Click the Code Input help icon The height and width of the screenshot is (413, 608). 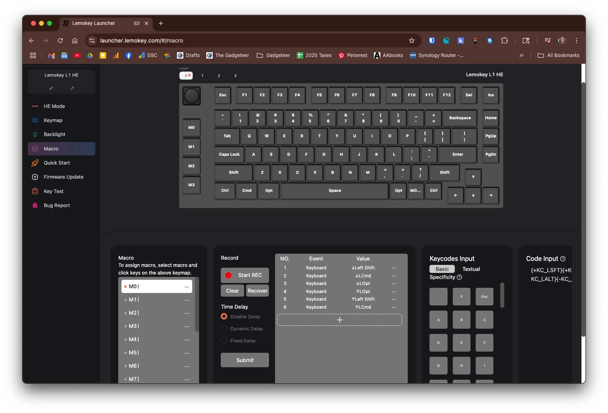click(x=563, y=259)
